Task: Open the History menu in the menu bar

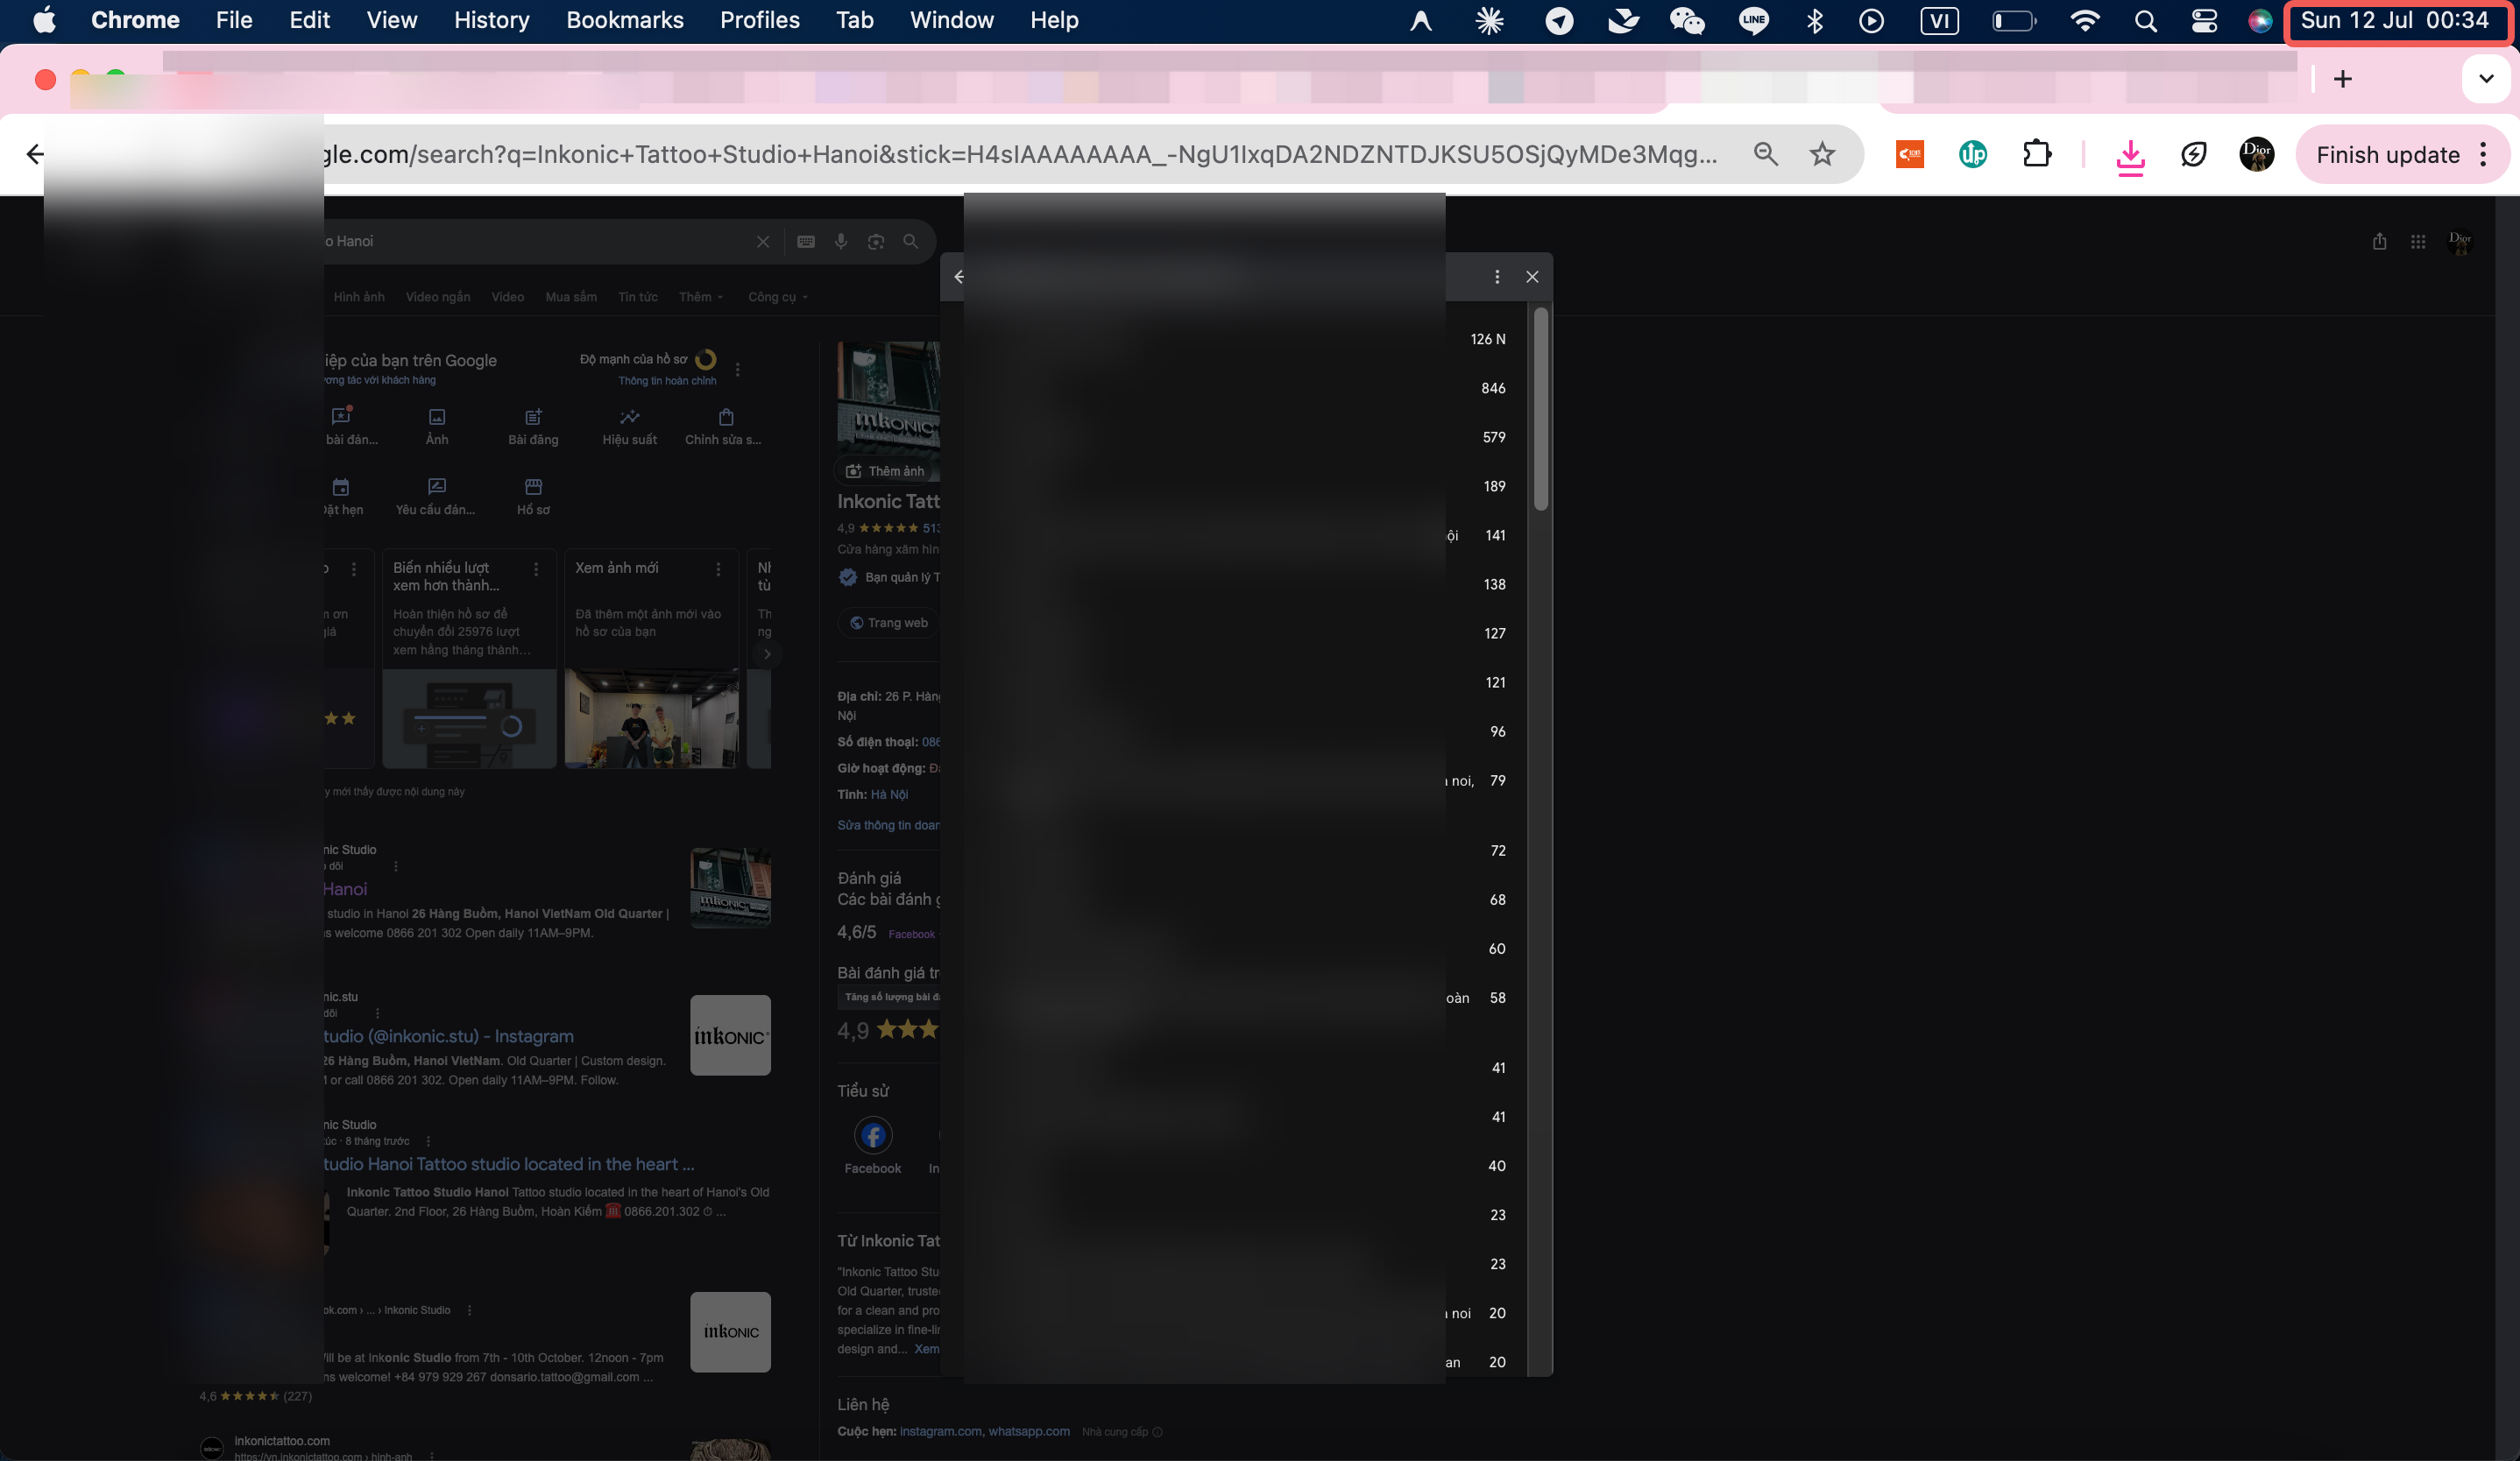Action: 492,20
